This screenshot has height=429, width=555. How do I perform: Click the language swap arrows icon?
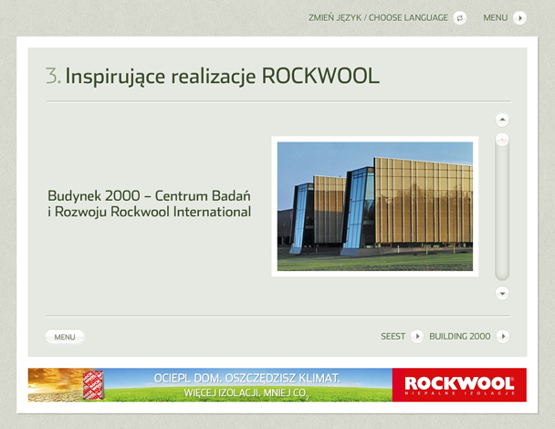point(460,17)
